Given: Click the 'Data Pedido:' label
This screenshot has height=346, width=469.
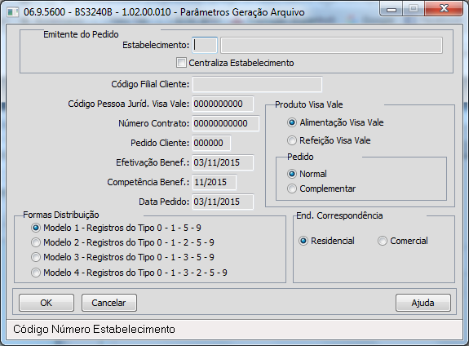Looking at the screenshot, I should click(164, 202).
